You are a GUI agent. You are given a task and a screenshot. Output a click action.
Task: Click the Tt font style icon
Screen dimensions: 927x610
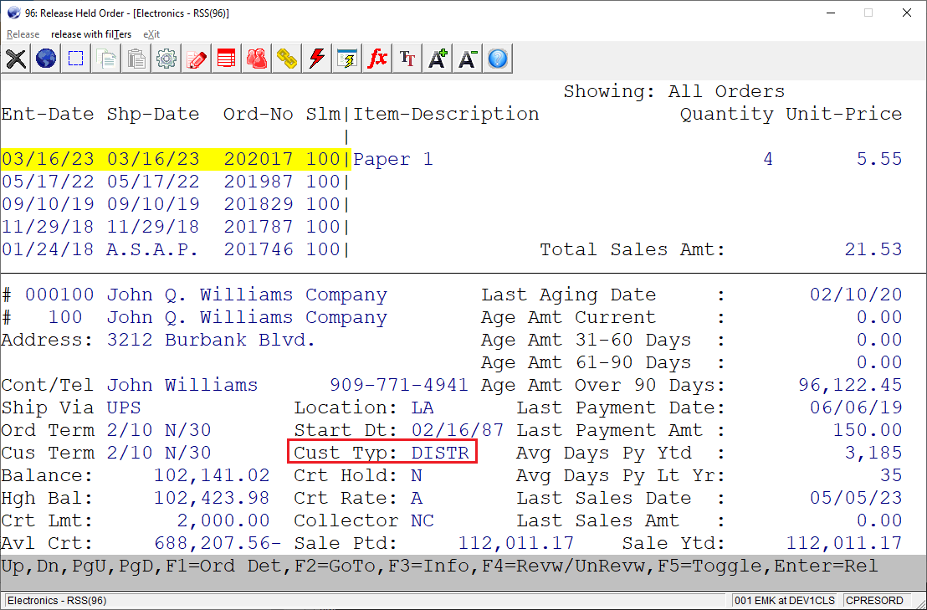tap(407, 59)
